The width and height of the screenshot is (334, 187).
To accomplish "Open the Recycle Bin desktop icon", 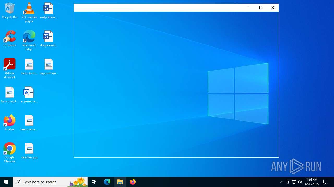I will [10, 11].
